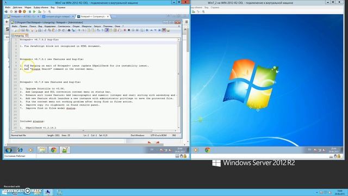Screen dimensions: 348x196
Task: Open Справка menu in Win7_2 VM window
Action: (215, 7)
